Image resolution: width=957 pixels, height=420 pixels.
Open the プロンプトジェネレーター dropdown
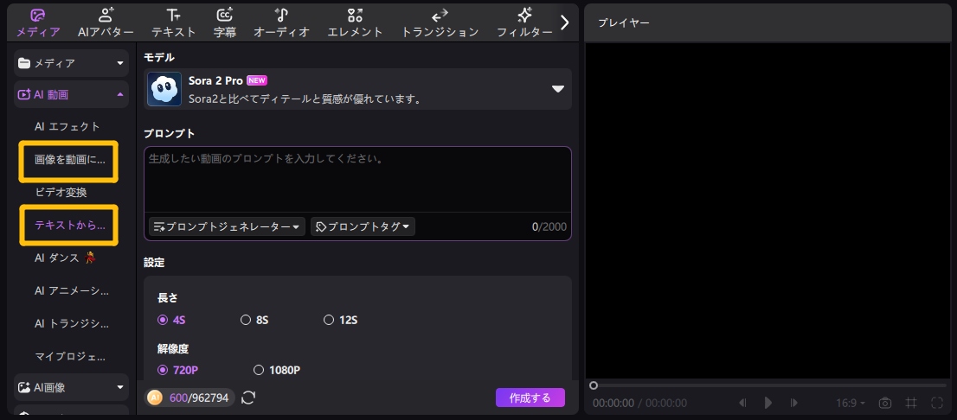(227, 226)
